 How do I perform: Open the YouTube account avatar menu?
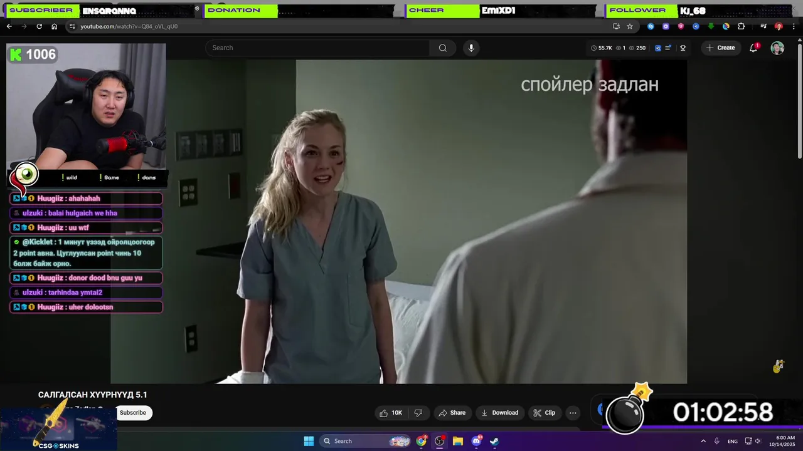tap(777, 48)
